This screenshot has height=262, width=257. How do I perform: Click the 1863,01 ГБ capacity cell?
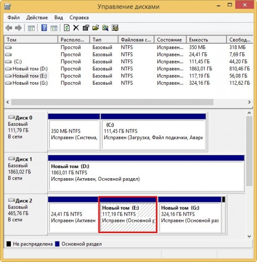(201, 69)
